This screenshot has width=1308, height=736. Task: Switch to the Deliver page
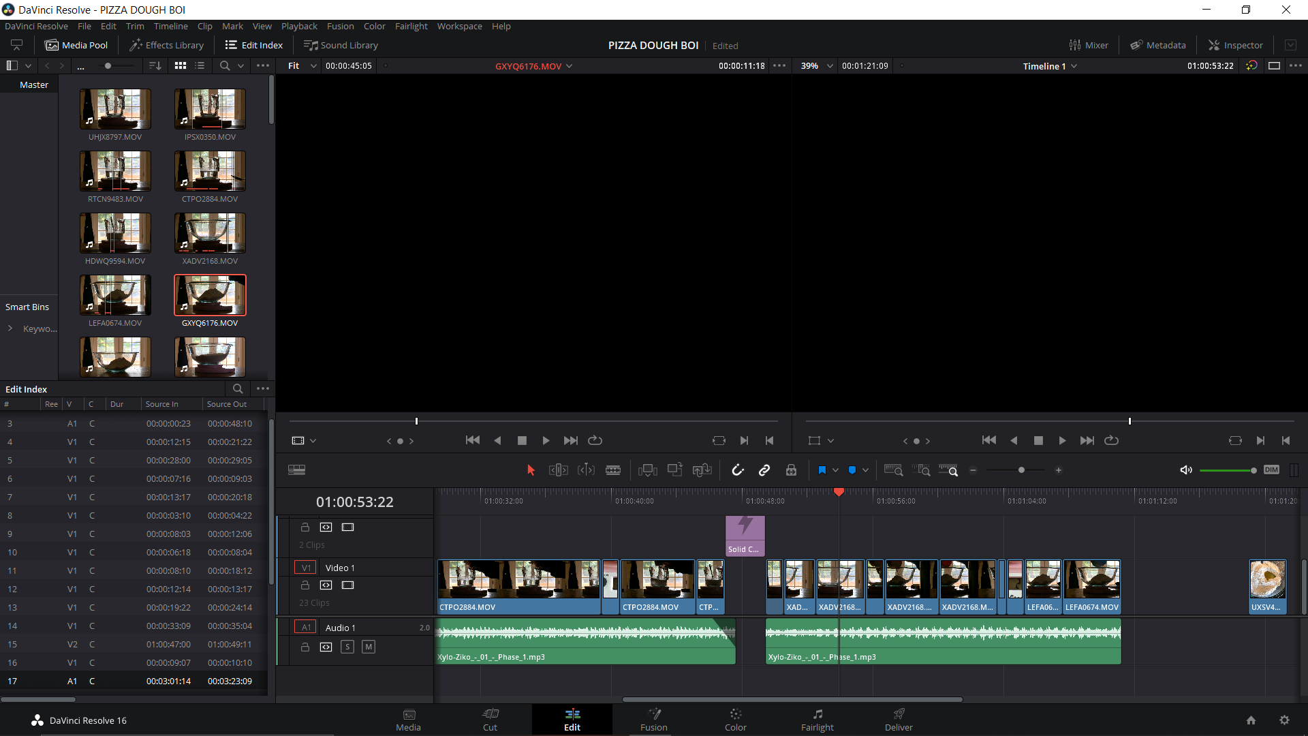tap(899, 720)
